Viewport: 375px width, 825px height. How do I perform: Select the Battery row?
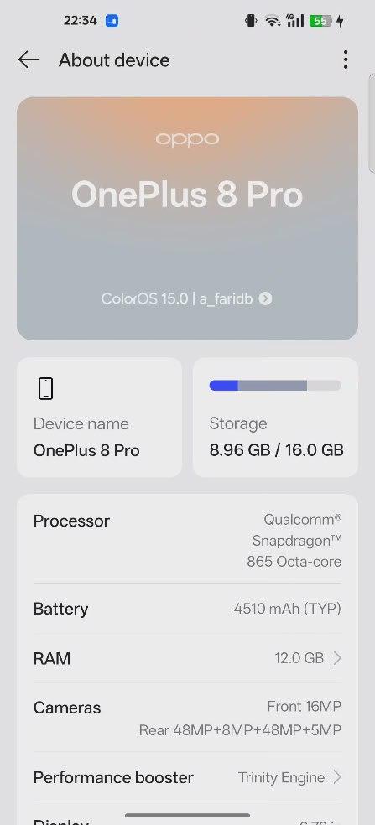(188, 609)
